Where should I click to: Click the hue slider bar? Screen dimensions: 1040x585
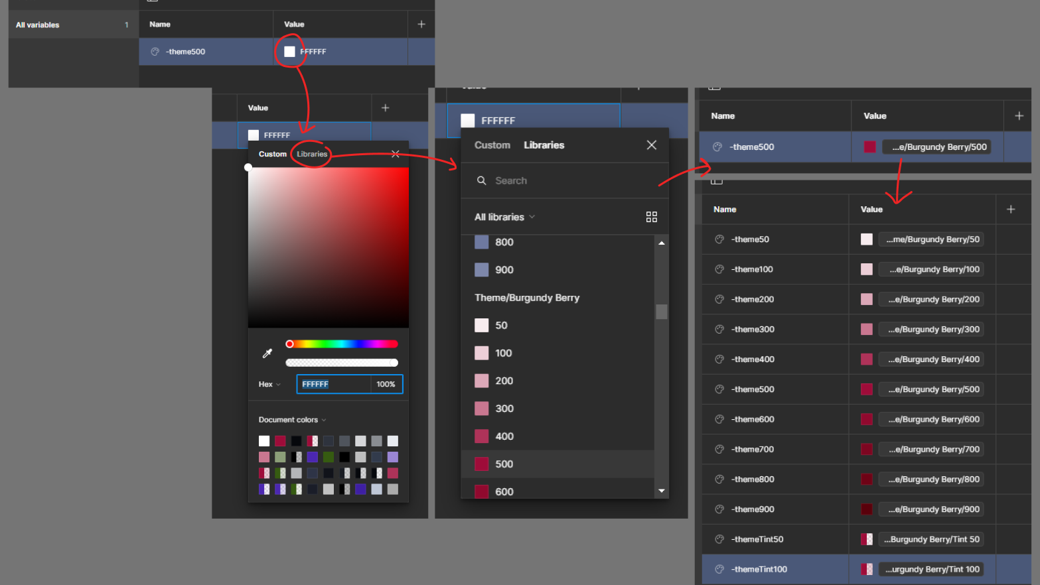pos(342,344)
